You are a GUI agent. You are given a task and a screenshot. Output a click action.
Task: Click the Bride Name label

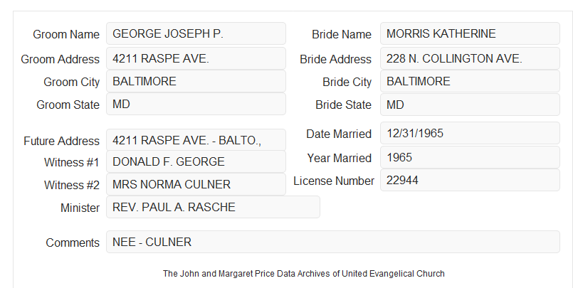coord(342,34)
